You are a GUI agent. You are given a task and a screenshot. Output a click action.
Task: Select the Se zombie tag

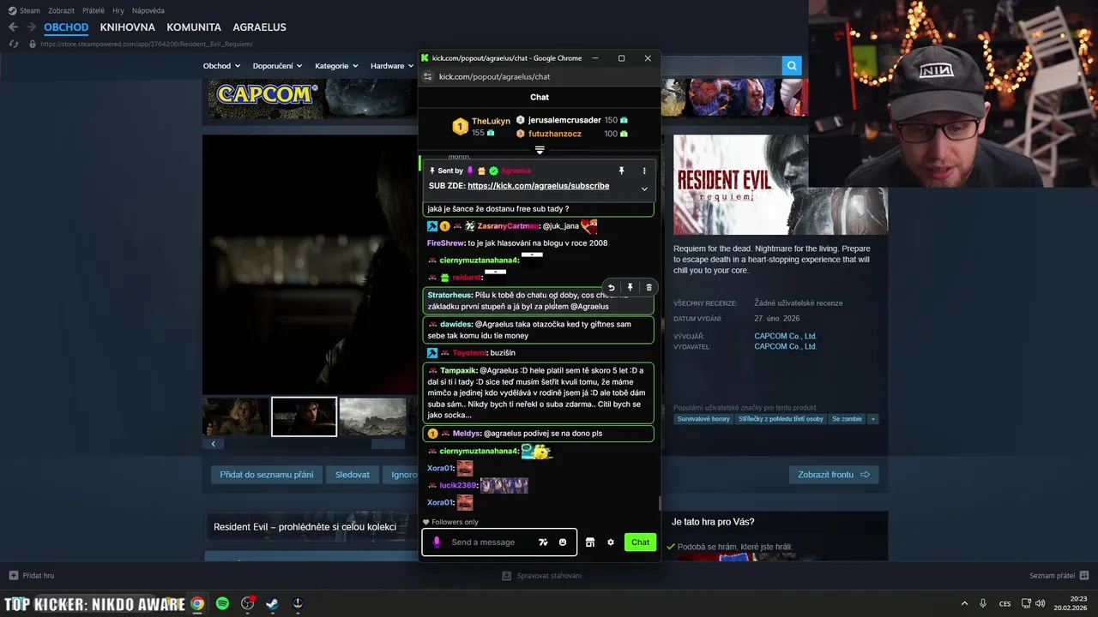(x=846, y=419)
